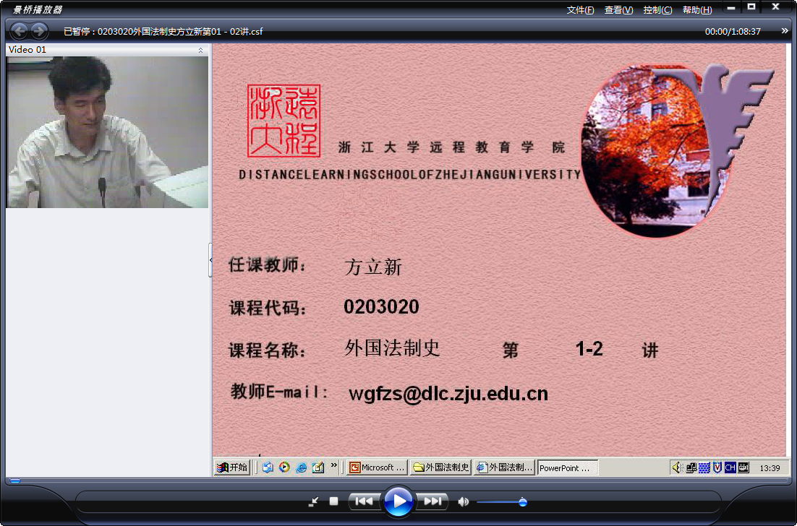Skip to the previous chapter with the rewind button
This screenshot has width=797, height=526.
[364, 501]
